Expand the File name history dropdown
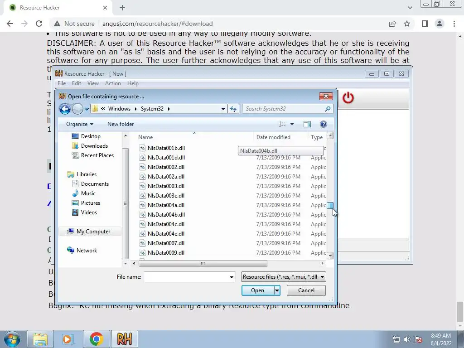The width and height of the screenshot is (464, 348). [x=232, y=277]
